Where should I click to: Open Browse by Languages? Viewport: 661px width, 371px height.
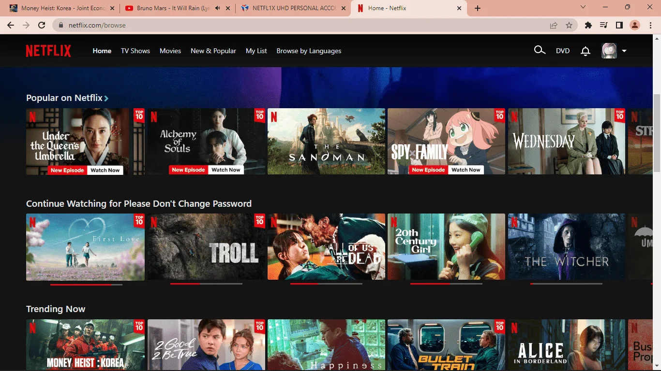[309, 51]
